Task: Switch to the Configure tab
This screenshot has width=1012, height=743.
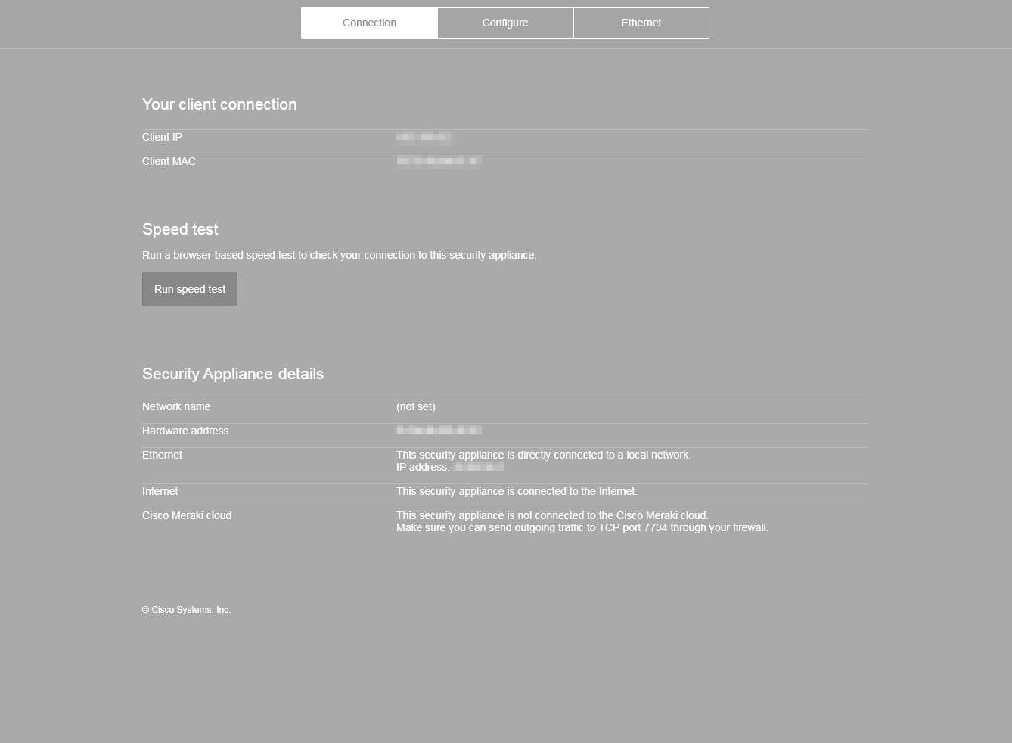Action: click(x=504, y=22)
